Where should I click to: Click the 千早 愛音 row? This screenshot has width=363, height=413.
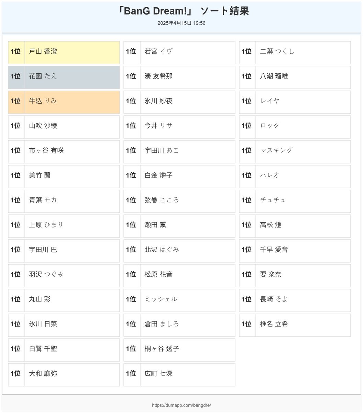pyautogui.click(x=295, y=251)
